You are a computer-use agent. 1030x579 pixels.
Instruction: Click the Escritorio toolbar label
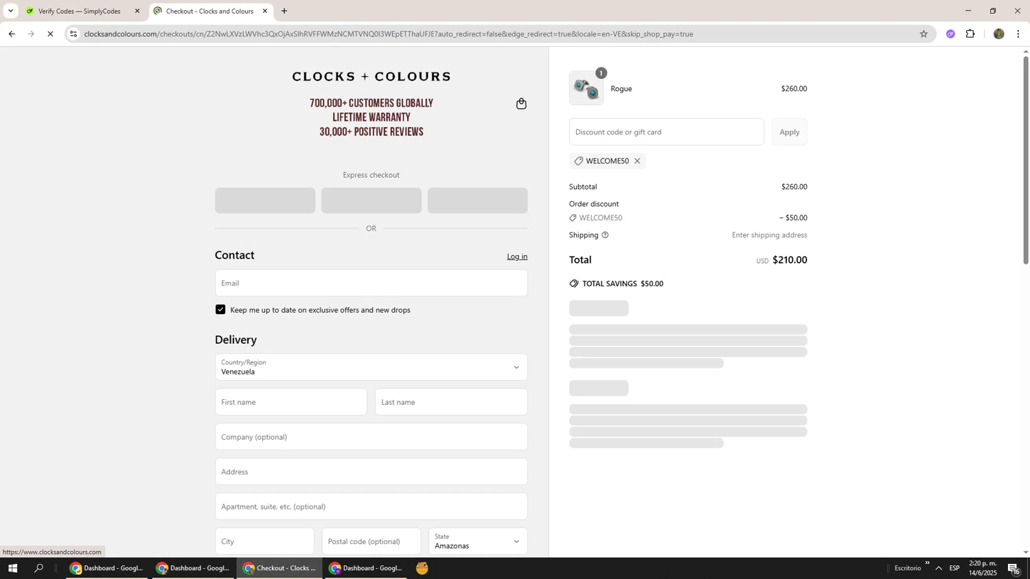[908, 568]
